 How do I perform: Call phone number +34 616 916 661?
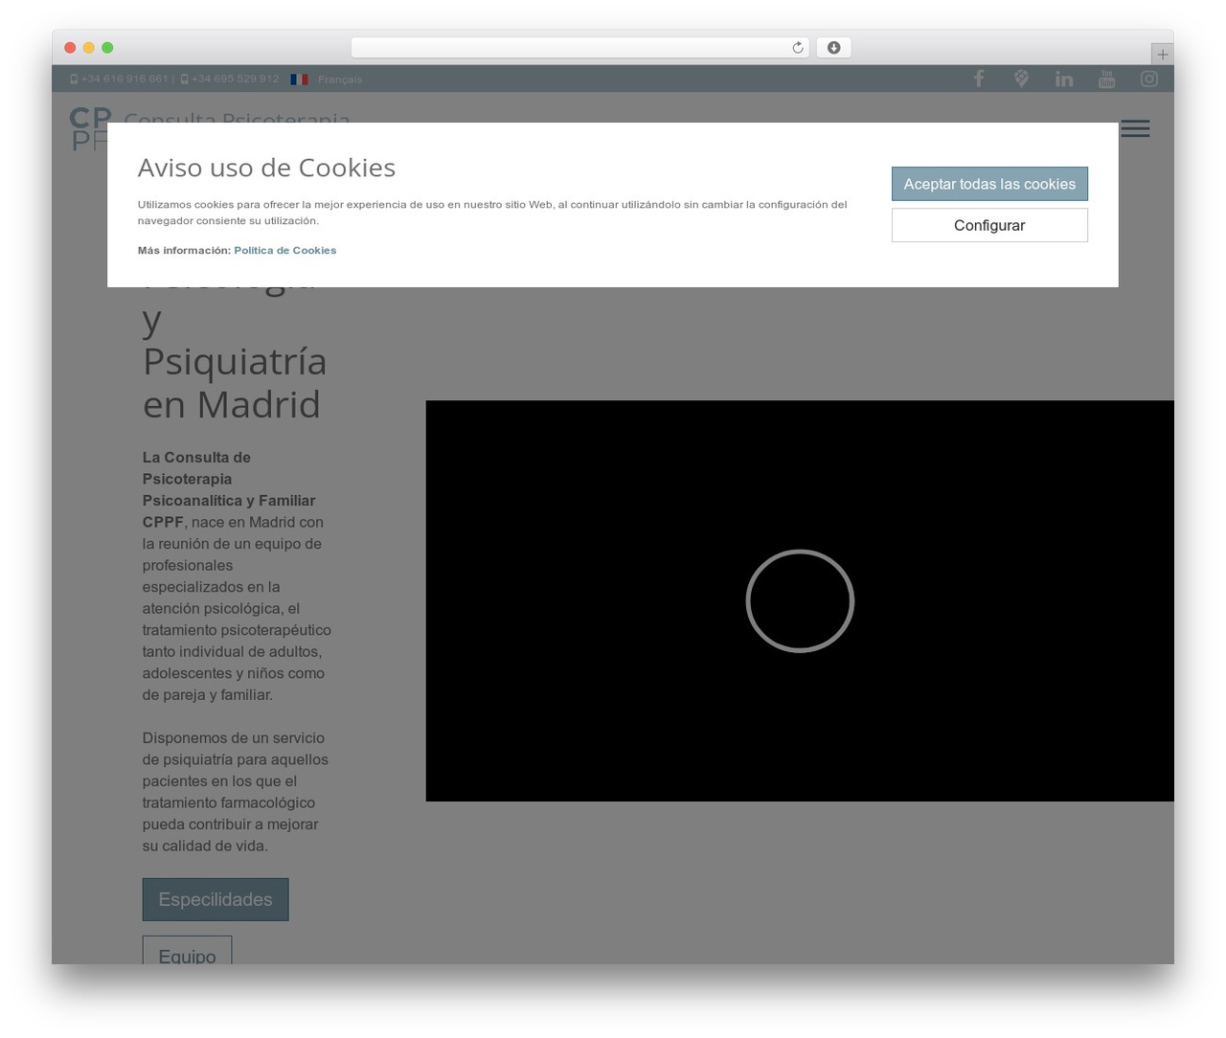[125, 79]
